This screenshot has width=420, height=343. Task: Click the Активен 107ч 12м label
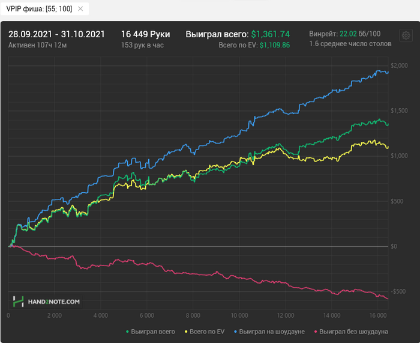pyautogui.click(x=37, y=45)
